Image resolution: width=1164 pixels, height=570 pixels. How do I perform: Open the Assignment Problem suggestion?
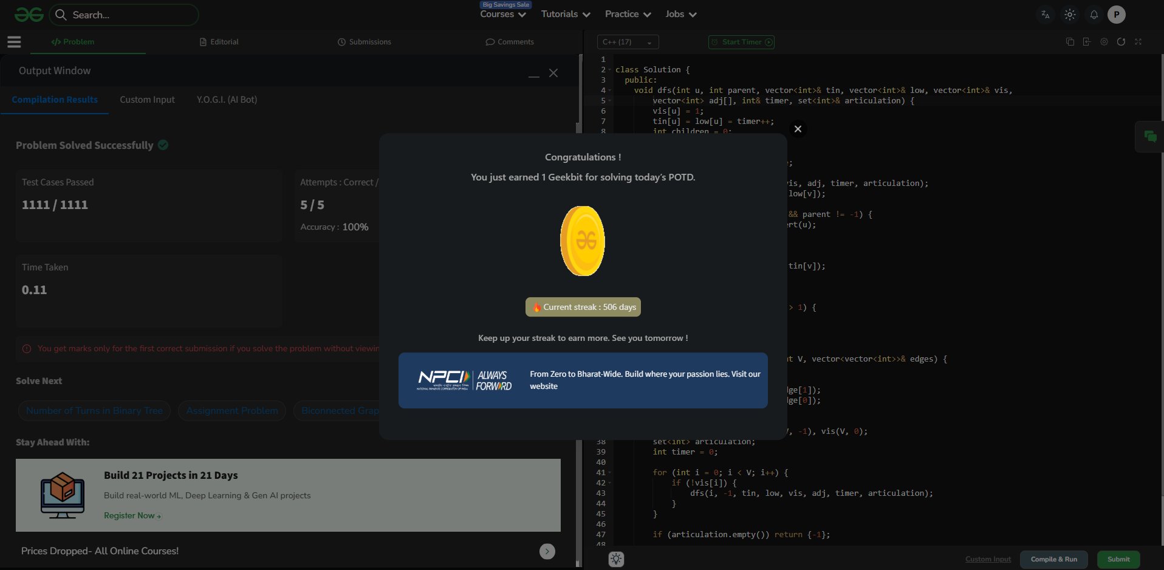(x=232, y=411)
